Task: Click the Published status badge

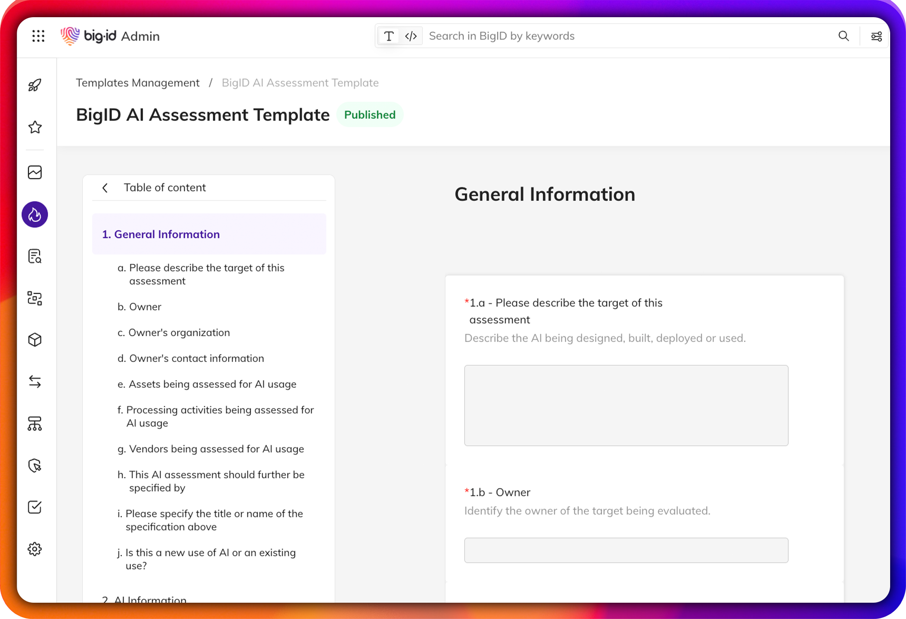Action: (x=369, y=114)
